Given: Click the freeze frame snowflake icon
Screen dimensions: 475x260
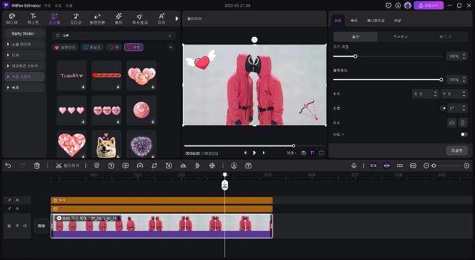Looking at the screenshot, I should pos(211,166).
